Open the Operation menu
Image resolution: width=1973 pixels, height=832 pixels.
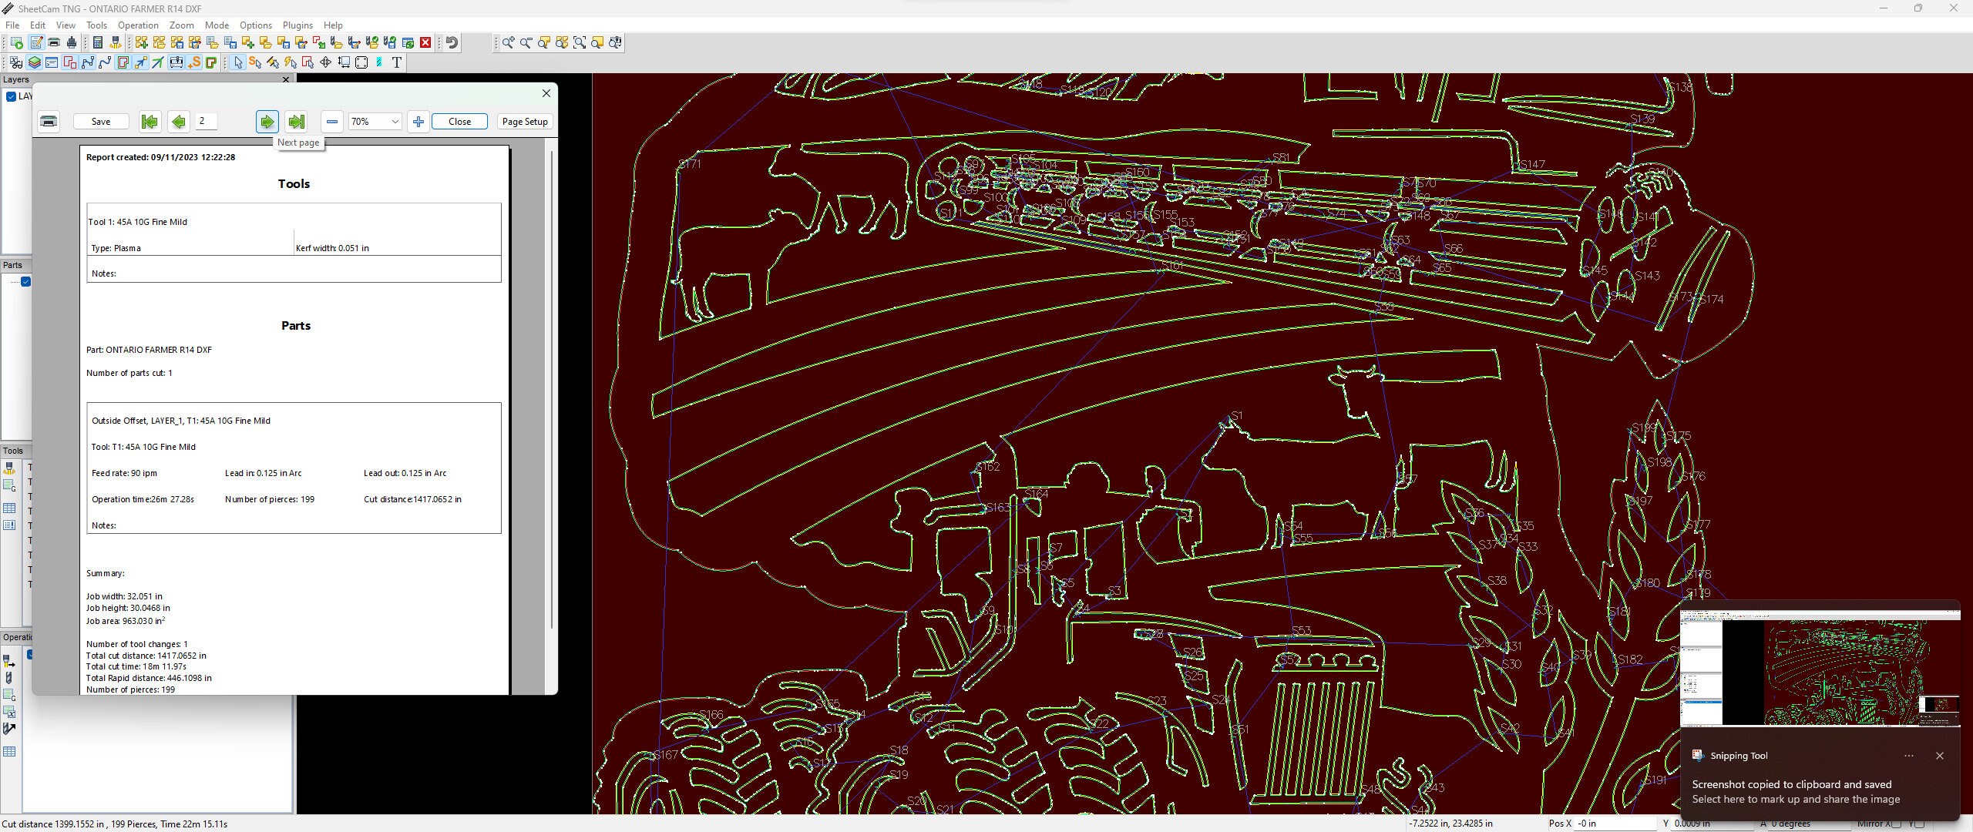[x=138, y=25]
